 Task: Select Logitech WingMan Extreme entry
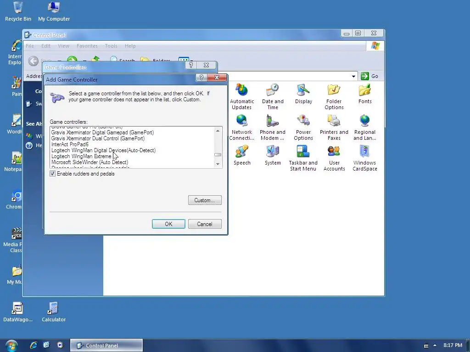(x=81, y=156)
